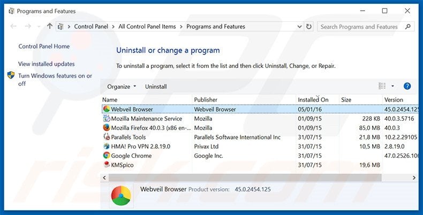This screenshot has width=423, height=215.
Task: Select the Mozilla Maintenance Service entry
Action: 147,119
